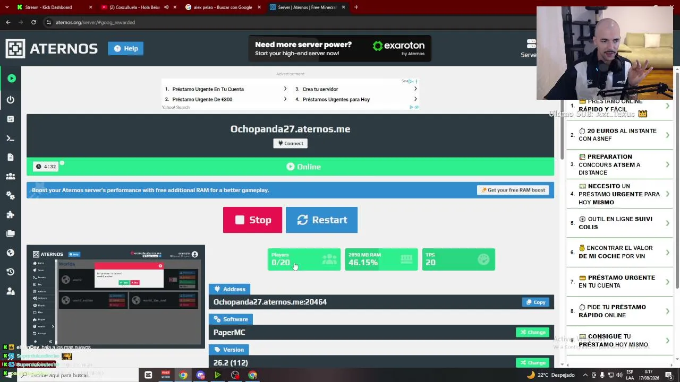680x382 pixels.
Task: Expand Pide tu préstamo rápido online chevron
Action: (667, 311)
